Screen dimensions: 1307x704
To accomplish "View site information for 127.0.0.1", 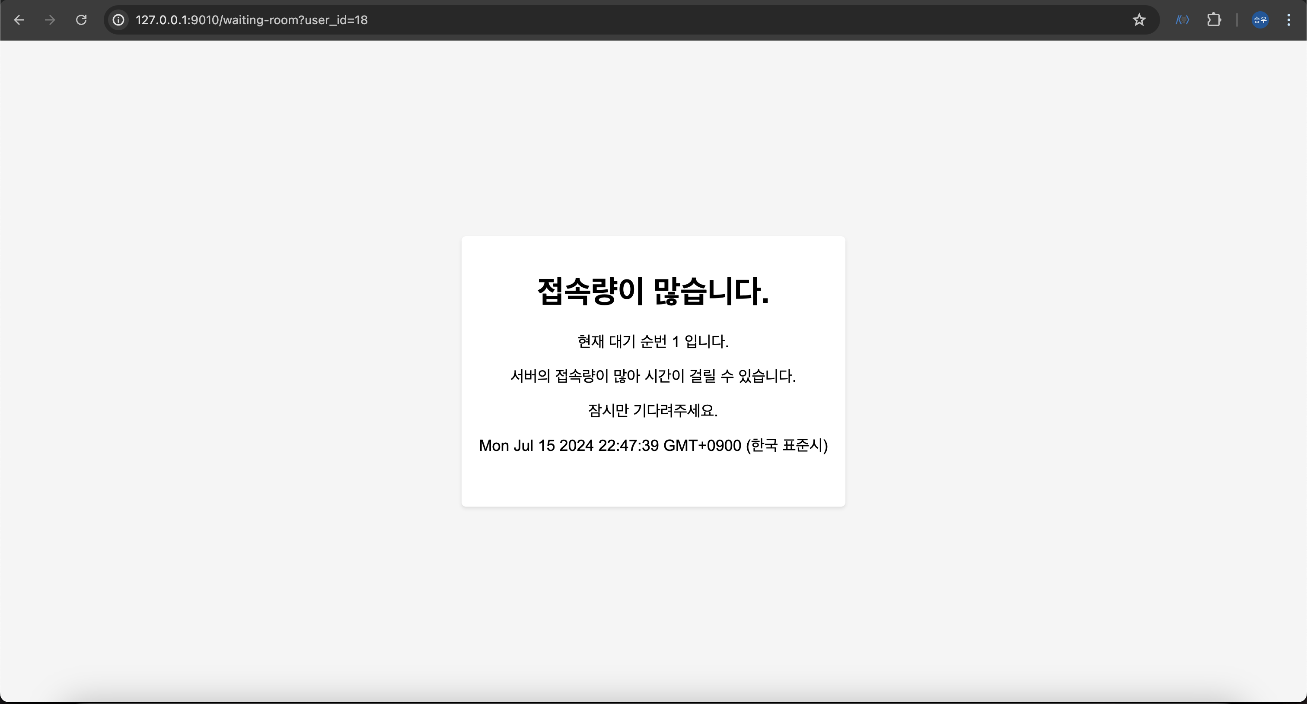I will tap(118, 20).
